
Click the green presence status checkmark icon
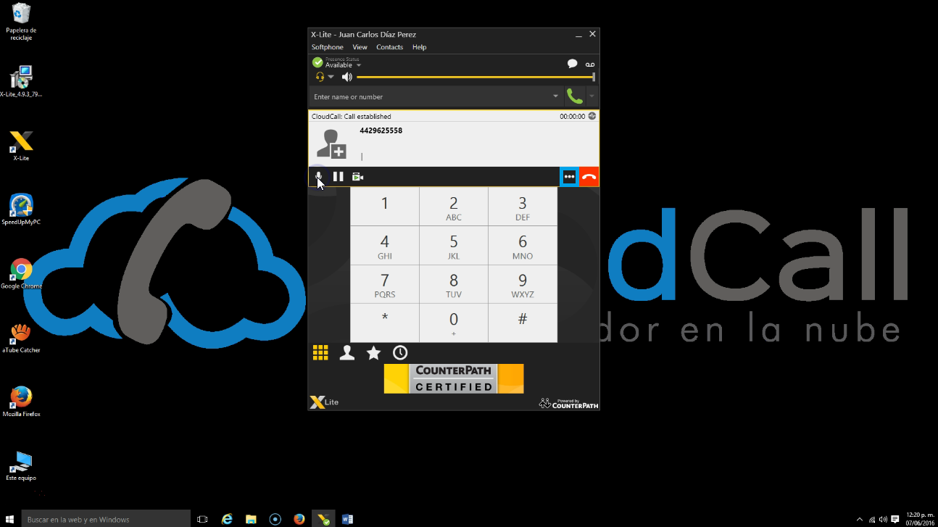(317, 63)
